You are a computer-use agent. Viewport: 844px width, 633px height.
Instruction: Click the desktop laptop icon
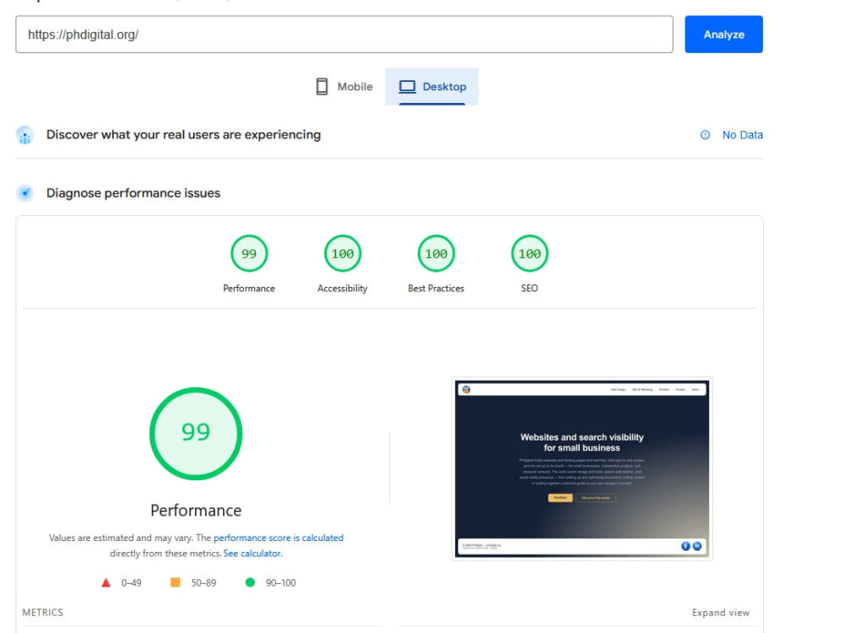coord(407,87)
